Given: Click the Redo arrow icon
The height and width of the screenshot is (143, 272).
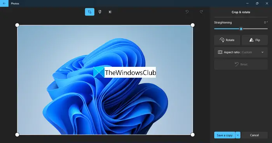Looking at the screenshot, I should click(201, 12).
